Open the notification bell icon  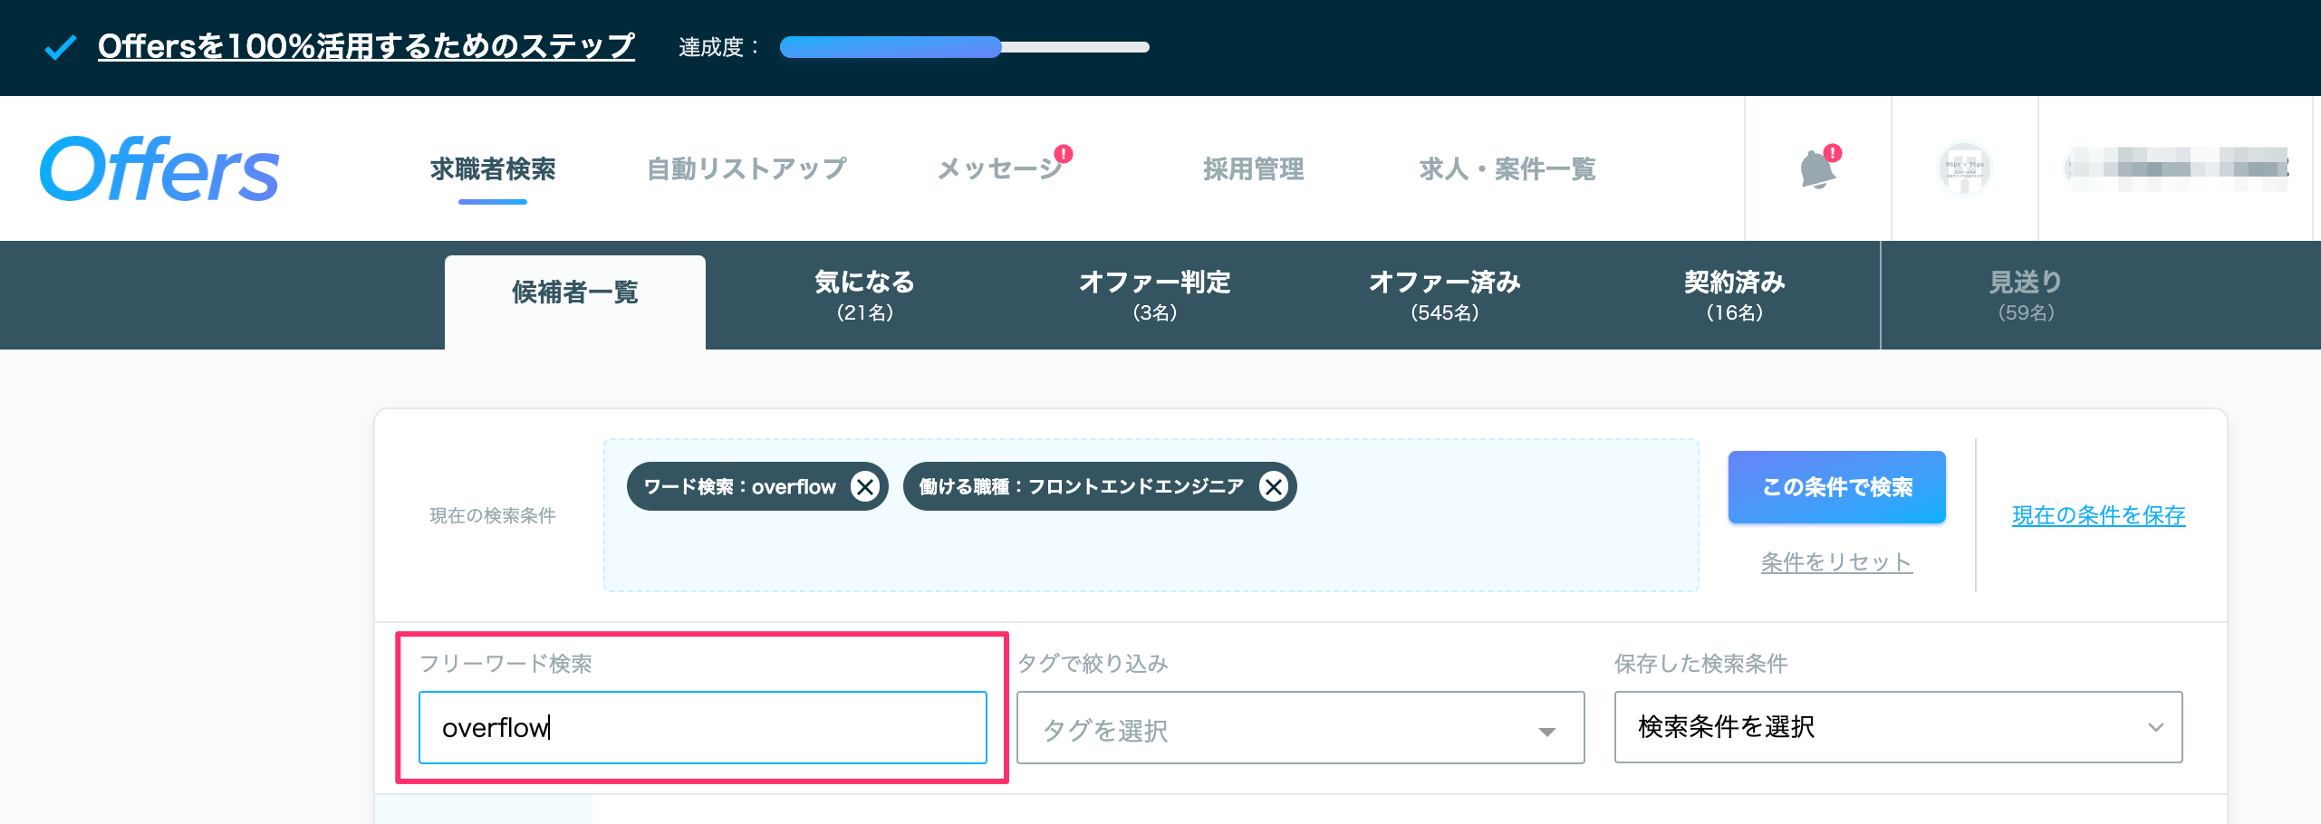[x=1817, y=168]
